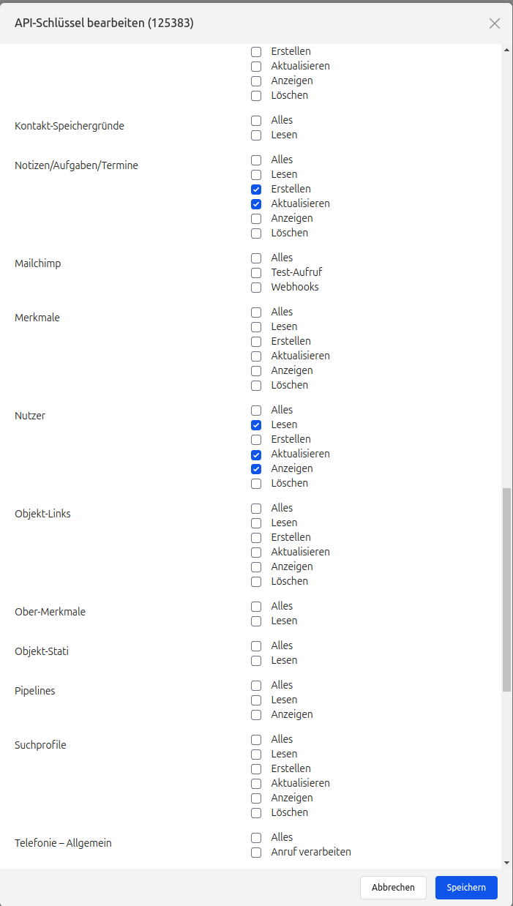Click the Abbrechen button
The height and width of the screenshot is (906, 513).
[393, 888]
